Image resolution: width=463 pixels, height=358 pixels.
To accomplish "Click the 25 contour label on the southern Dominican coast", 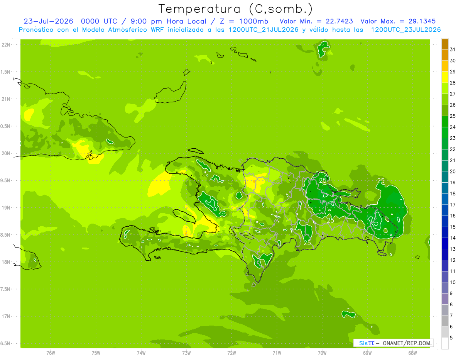I will pyautogui.click(x=308, y=243).
